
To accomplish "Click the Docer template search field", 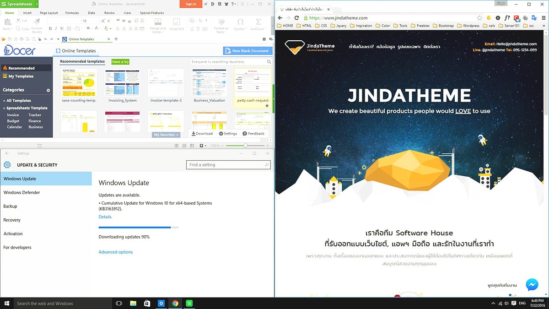I will coord(231,62).
